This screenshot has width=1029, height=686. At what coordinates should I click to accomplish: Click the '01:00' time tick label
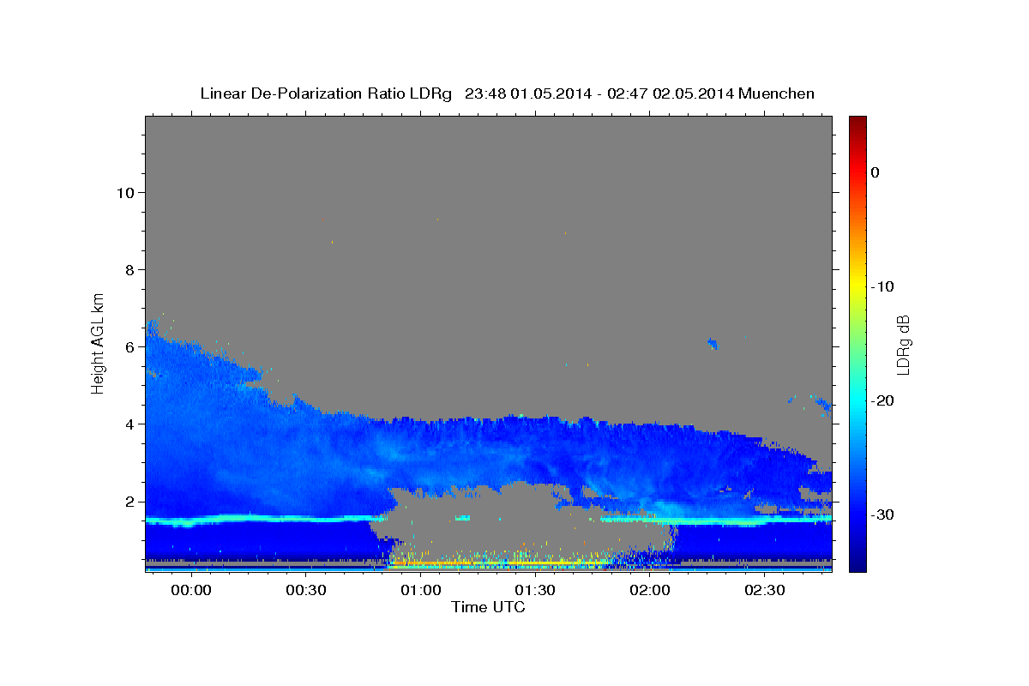[x=420, y=591]
